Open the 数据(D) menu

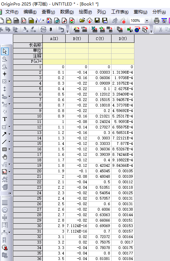coord(67,12)
